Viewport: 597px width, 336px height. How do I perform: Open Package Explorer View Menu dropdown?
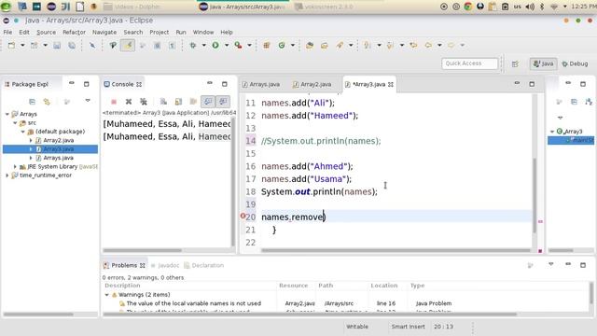tap(88, 101)
